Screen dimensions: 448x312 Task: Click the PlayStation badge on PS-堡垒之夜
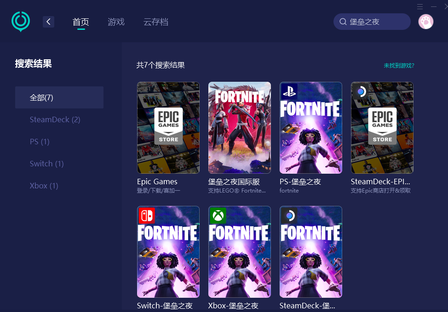click(x=289, y=91)
